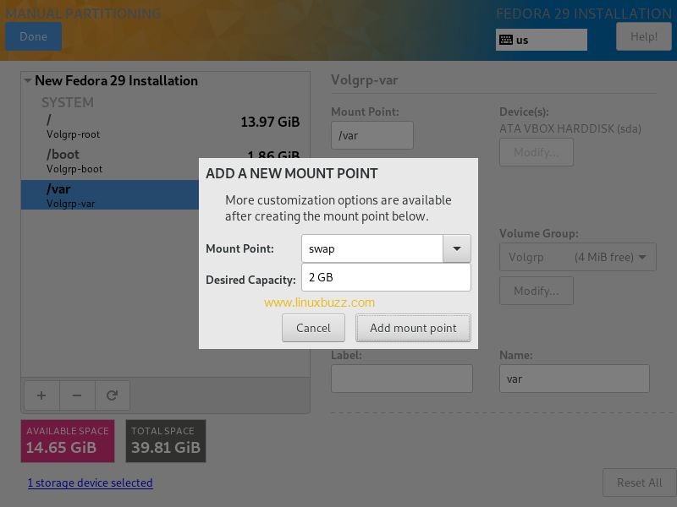Select the / Volgrp-root partition row
This screenshot has width=677, height=507.
165,127
